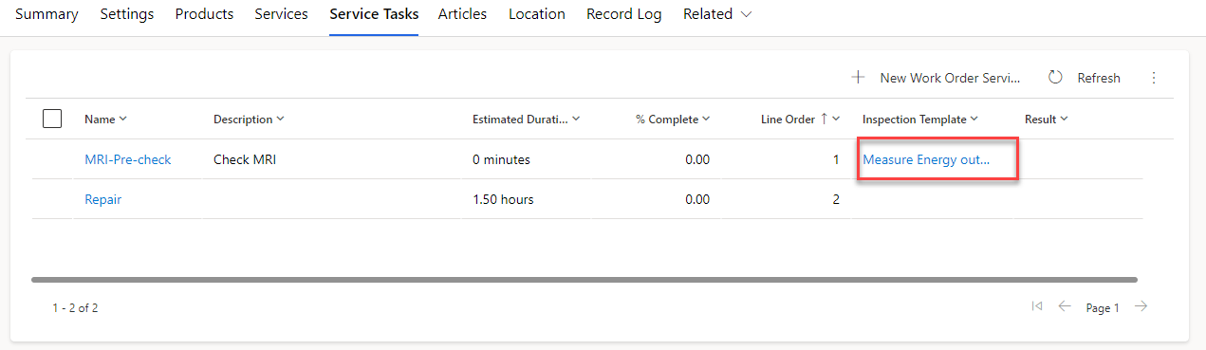Open the Description column header dropdown

click(x=249, y=120)
